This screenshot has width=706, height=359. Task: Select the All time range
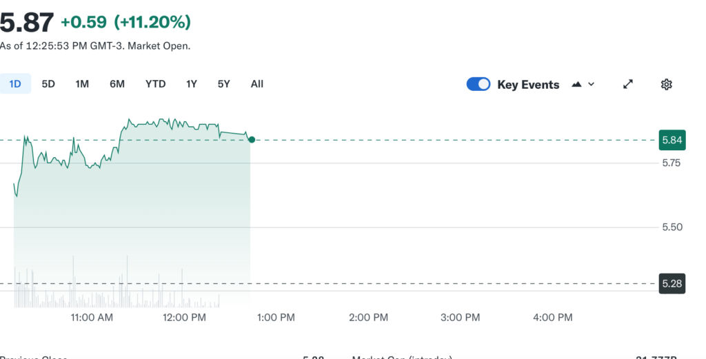pyautogui.click(x=257, y=84)
